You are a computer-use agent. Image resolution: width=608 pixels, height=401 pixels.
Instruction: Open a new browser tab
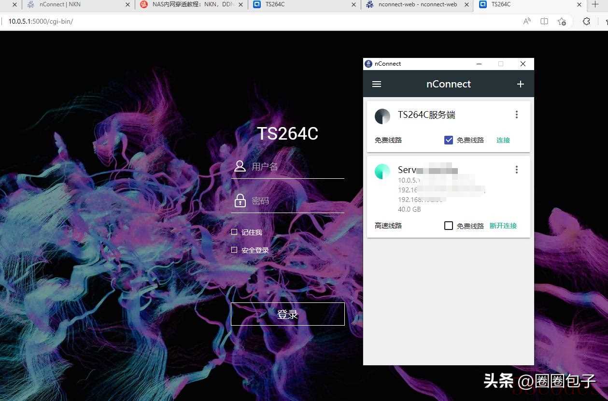(595, 4)
